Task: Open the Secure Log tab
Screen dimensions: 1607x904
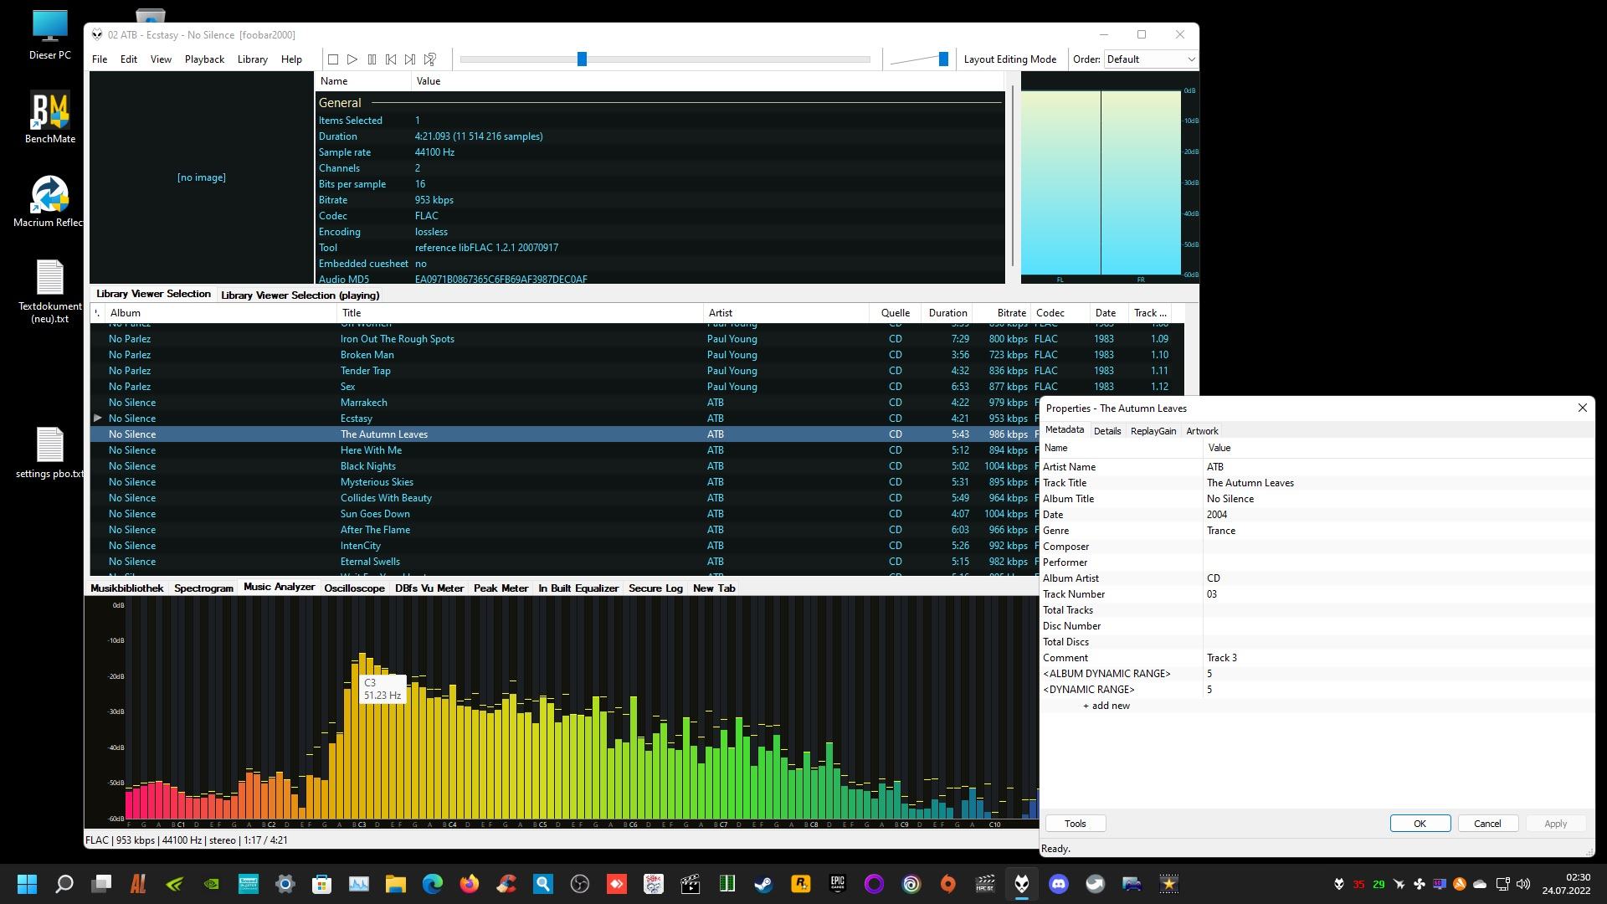Action: click(x=655, y=588)
